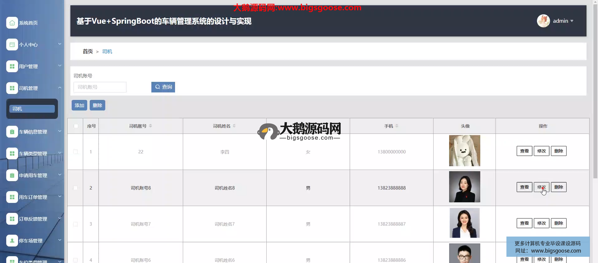Click the 查询 search button

click(163, 87)
